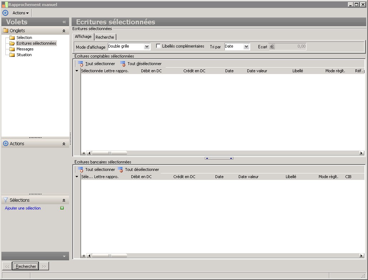Collapse the Onglets section
The height and width of the screenshot is (280, 368).
(64, 31)
